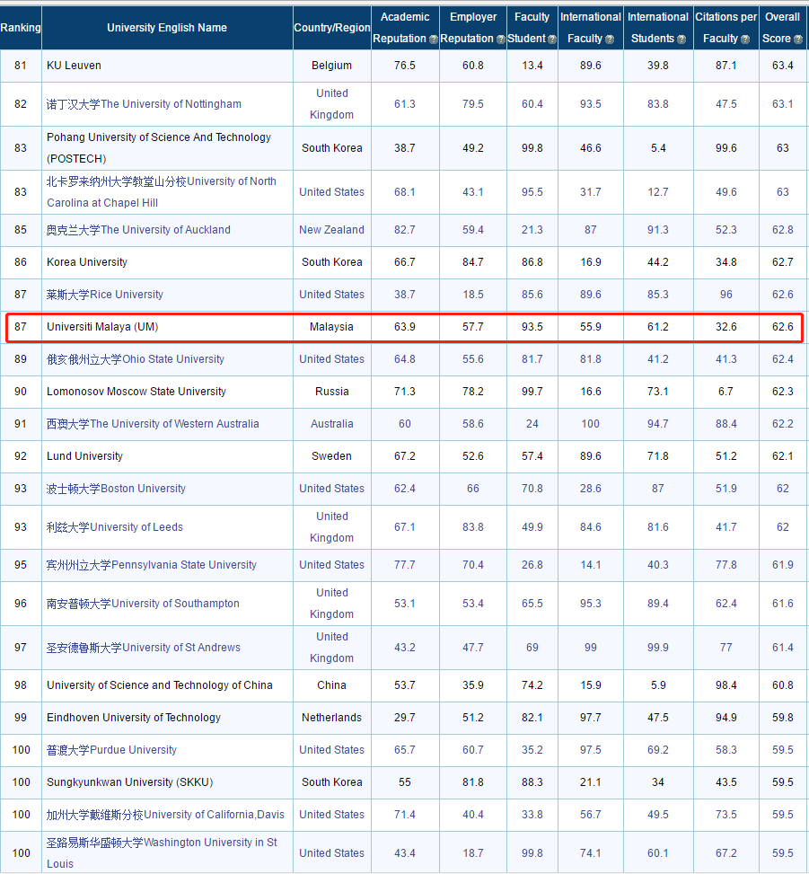Click the Ranking column header
Screen dimensions: 809x874
(x=21, y=28)
